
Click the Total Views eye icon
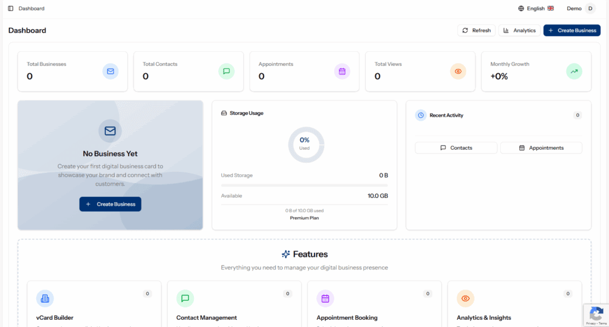click(458, 71)
